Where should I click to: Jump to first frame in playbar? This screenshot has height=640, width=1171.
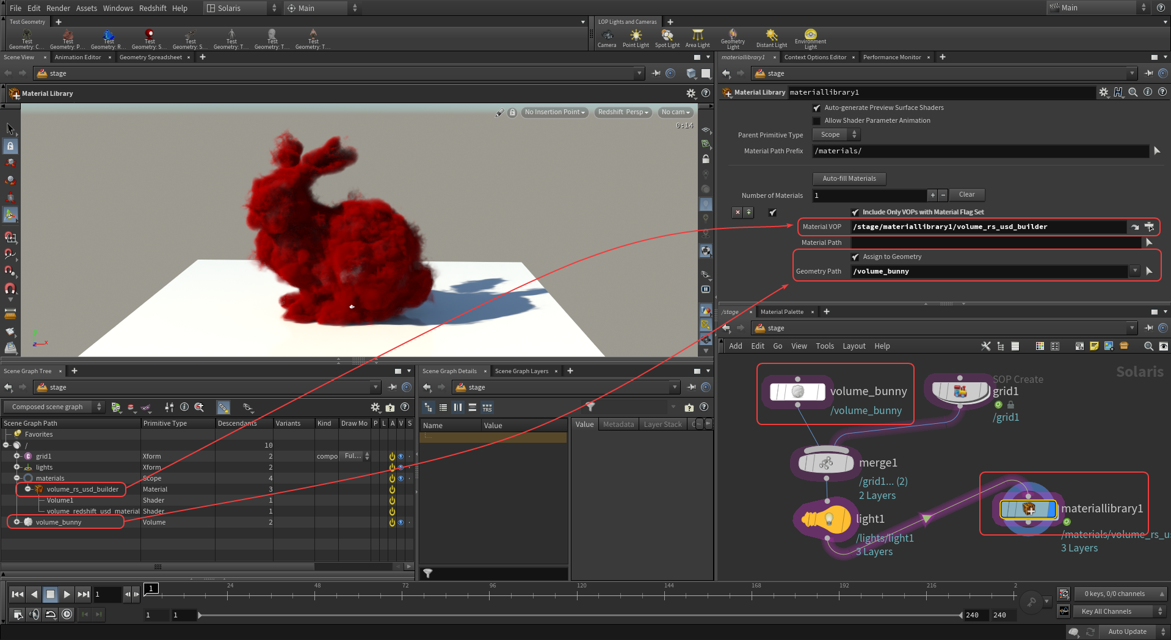pos(18,594)
